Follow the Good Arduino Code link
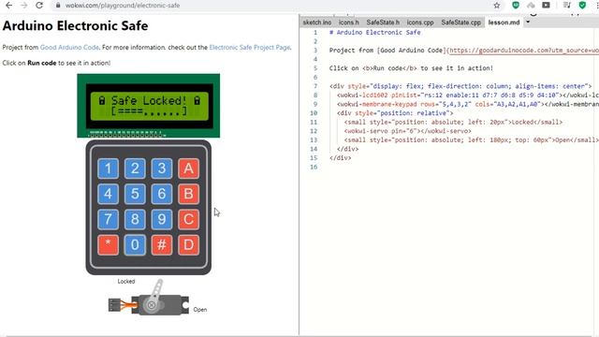This screenshot has height=337, width=599. (x=69, y=48)
